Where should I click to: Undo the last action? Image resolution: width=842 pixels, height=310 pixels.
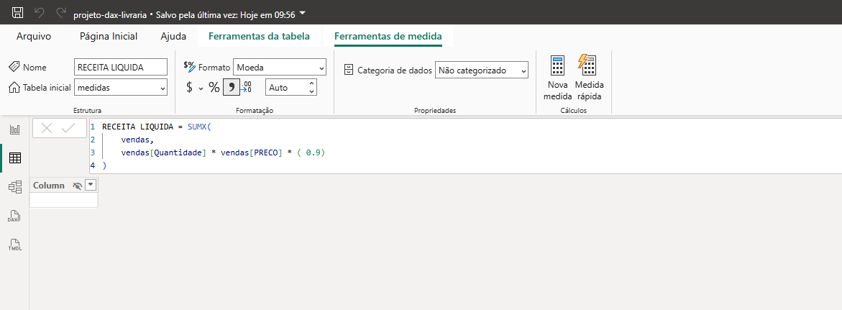(40, 13)
